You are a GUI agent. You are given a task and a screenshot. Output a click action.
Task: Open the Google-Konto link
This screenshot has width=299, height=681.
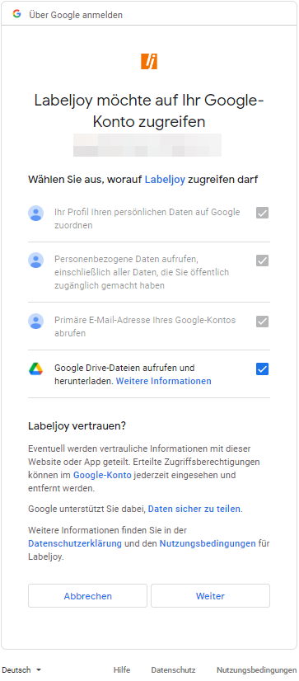[102, 475]
